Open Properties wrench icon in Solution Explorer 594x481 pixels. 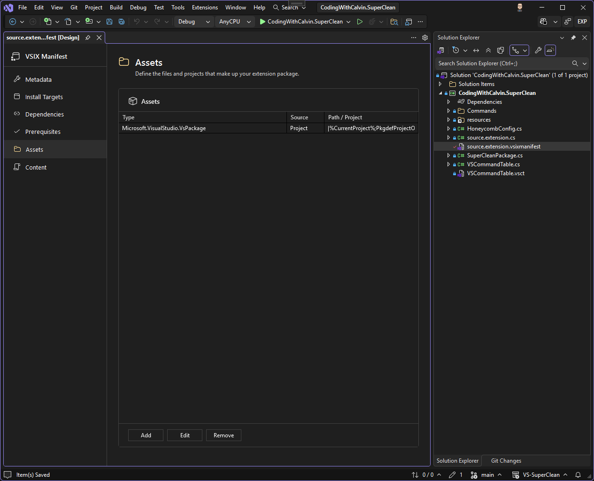(538, 50)
